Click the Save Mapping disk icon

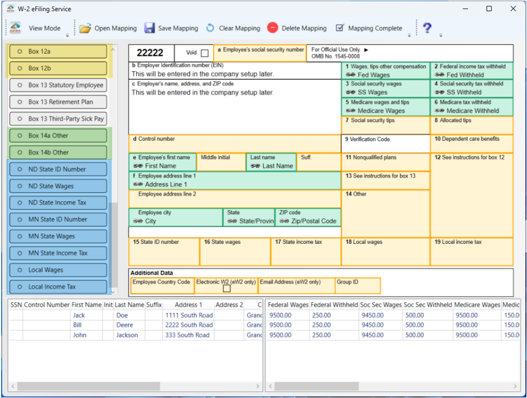pos(149,28)
